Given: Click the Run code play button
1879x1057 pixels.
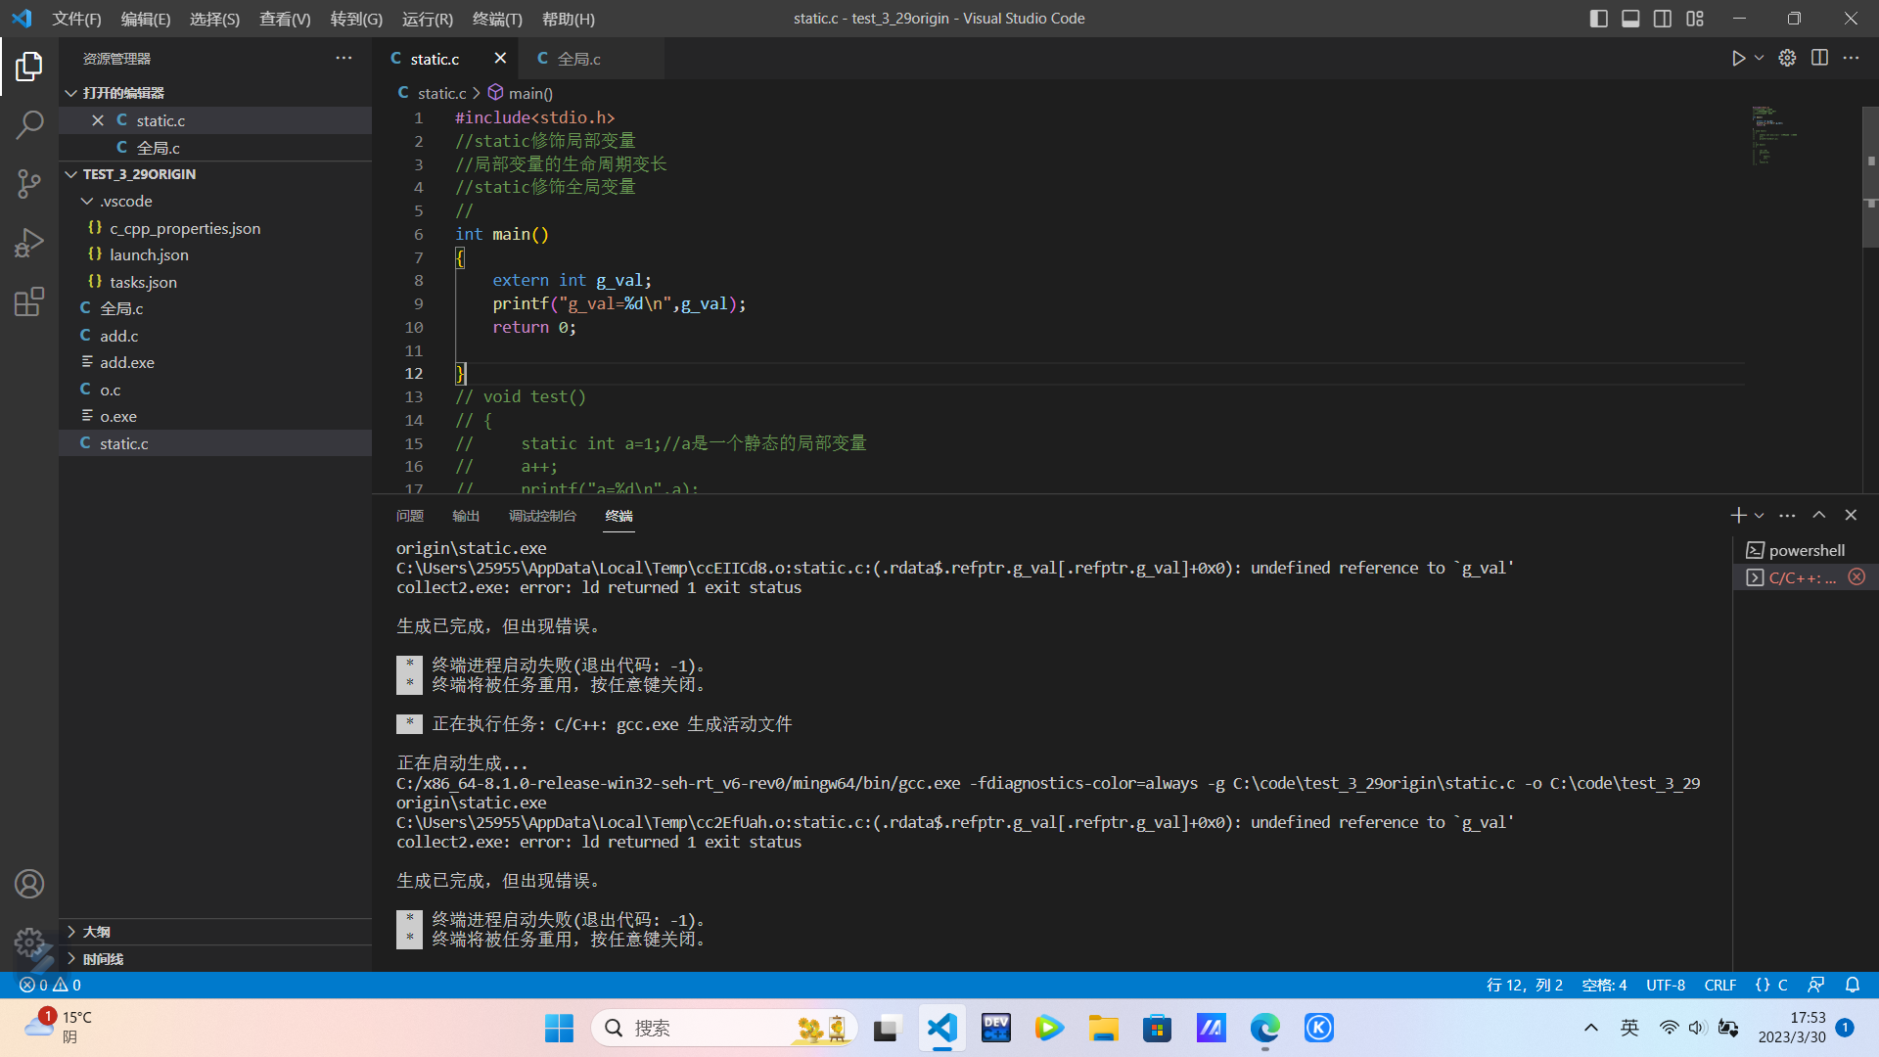Looking at the screenshot, I should click(x=1738, y=59).
